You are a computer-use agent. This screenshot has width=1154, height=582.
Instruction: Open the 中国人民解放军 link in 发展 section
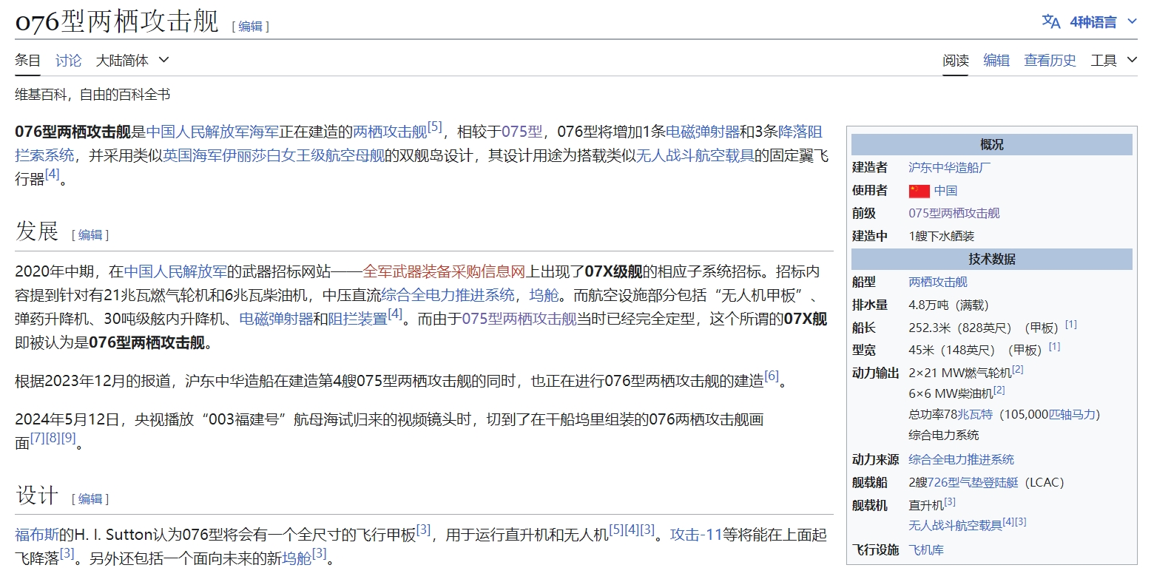(x=175, y=272)
